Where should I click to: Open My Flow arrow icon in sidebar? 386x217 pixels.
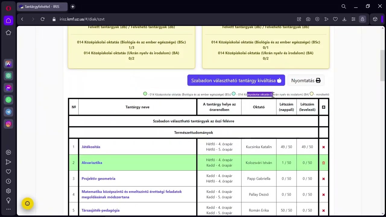8,162
